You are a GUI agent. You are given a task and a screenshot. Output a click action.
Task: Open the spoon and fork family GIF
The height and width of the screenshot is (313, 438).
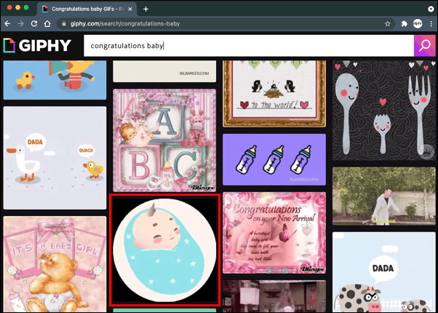coord(384,111)
